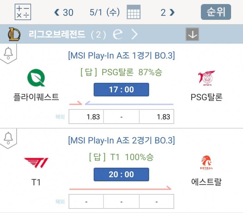Open the calendar date picker
The image size is (243, 213).
[x=134, y=12]
